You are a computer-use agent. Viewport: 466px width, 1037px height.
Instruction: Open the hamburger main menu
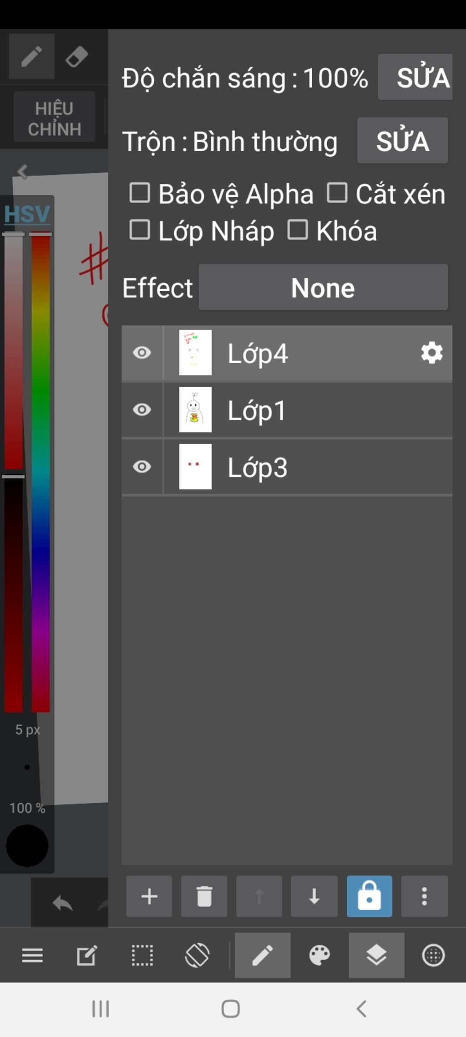point(32,955)
